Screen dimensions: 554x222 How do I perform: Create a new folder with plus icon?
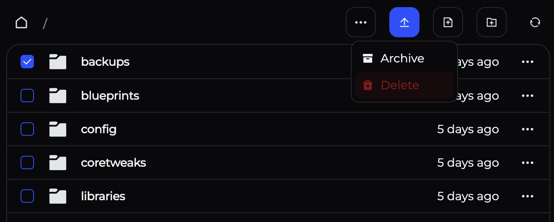[x=491, y=22]
